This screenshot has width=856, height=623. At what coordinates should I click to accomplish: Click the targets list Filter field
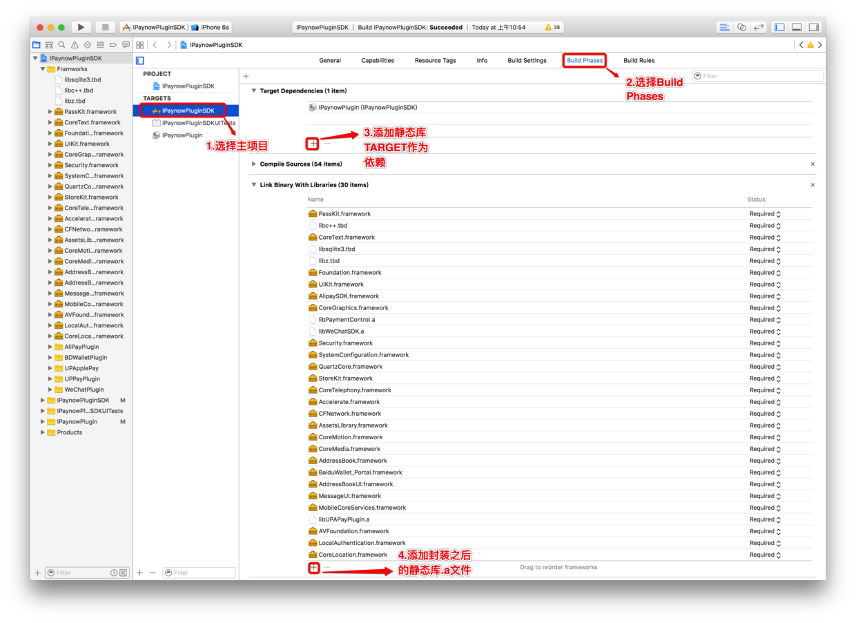click(x=199, y=573)
